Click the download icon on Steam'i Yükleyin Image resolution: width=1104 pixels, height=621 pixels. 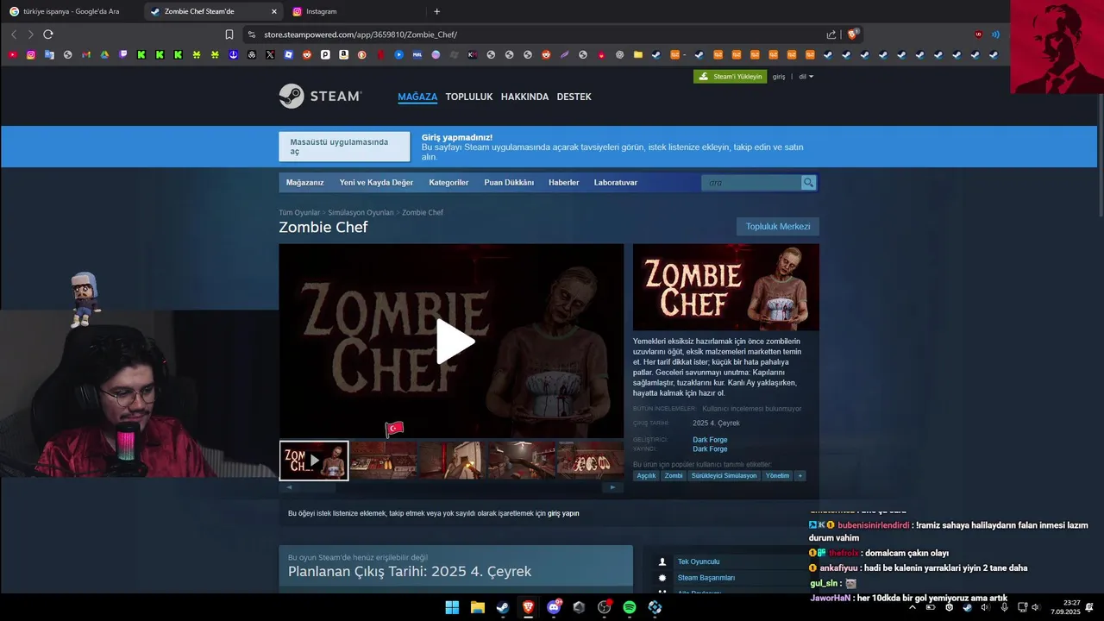tap(705, 76)
